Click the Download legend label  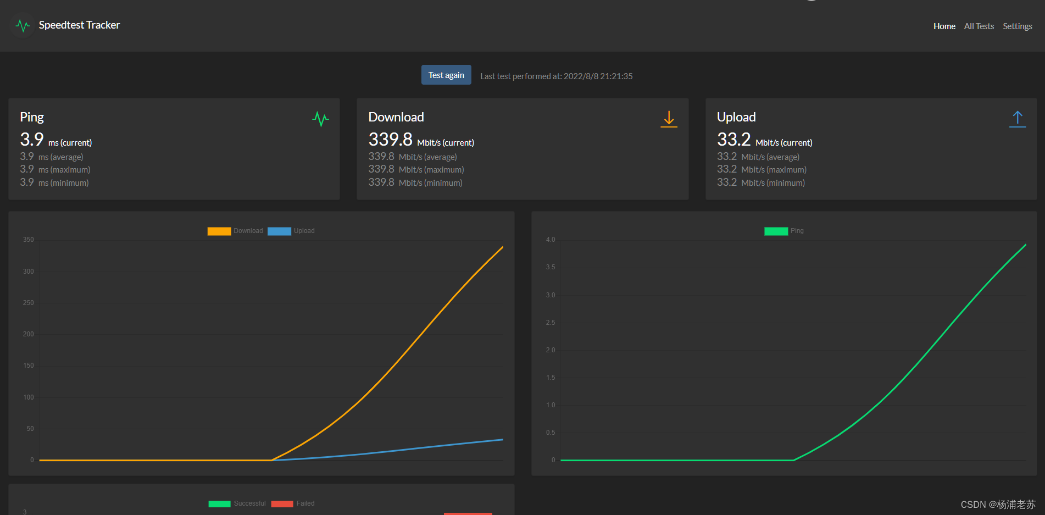tap(248, 231)
